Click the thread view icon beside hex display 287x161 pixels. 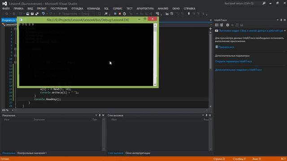(x=167, y=13)
